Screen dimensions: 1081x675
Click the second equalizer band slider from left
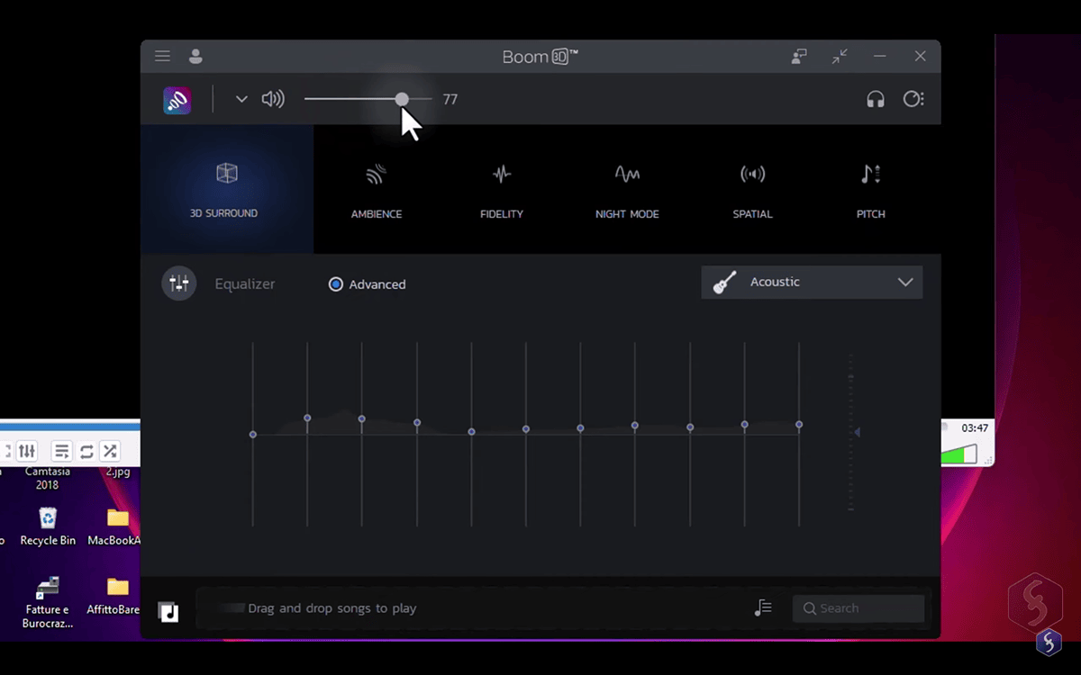point(307,418)
